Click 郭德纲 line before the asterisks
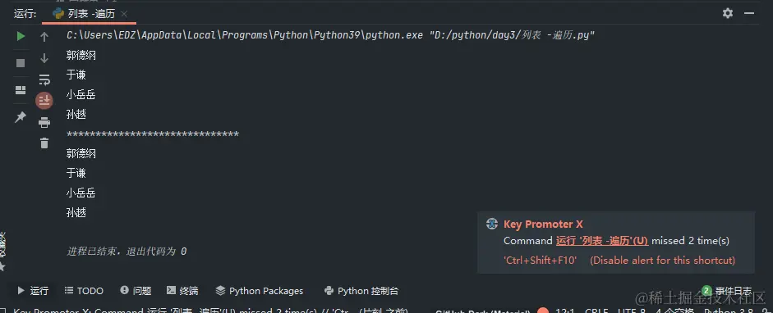Viewport: 773px width, 313px height. [x=81, y=56]
